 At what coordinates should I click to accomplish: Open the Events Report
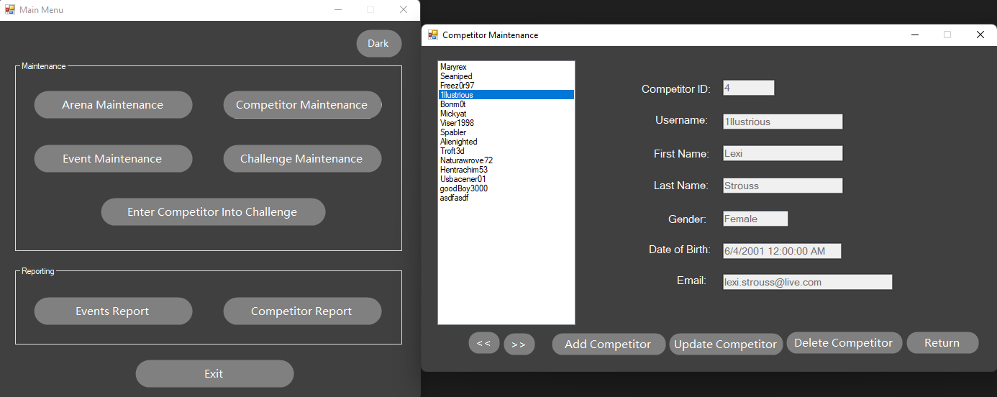tap(113, 311)
